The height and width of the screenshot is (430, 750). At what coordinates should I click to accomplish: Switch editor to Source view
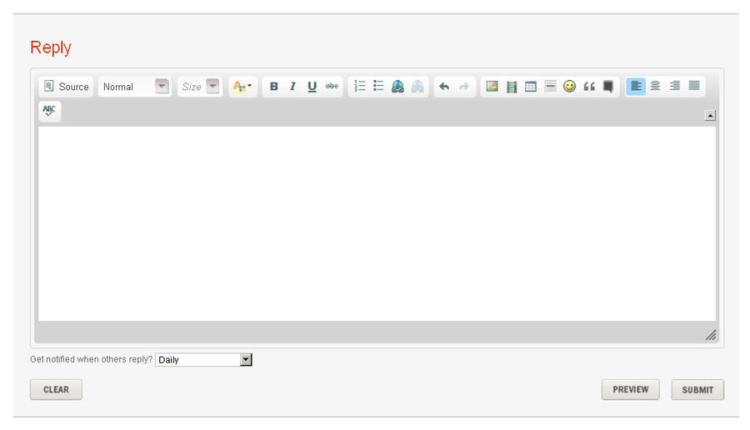(66, 87)
